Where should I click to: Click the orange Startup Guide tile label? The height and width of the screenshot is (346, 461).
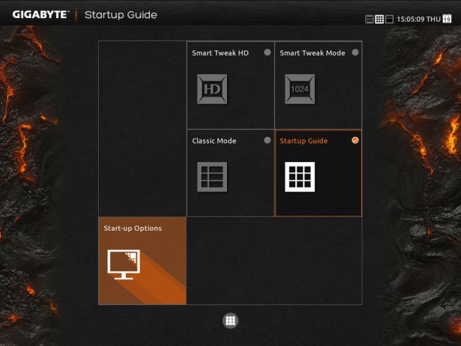tap(304, 141)
